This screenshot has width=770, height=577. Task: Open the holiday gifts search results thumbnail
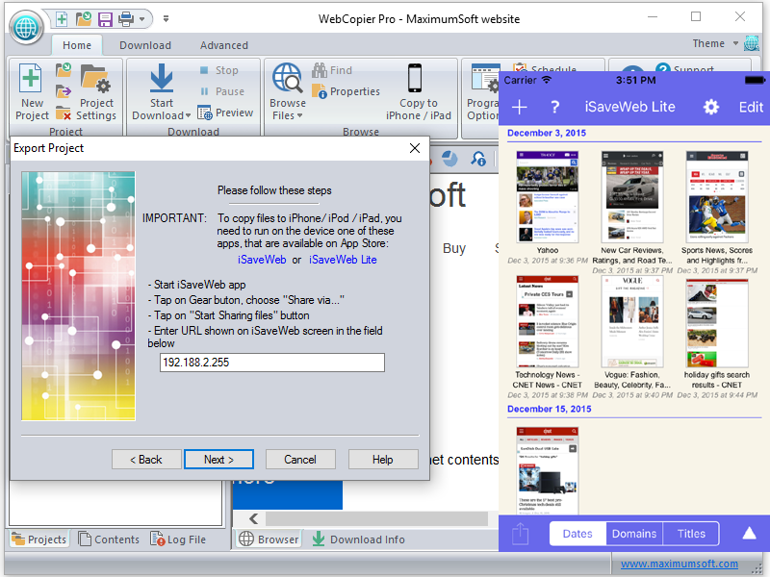(717, 321)
